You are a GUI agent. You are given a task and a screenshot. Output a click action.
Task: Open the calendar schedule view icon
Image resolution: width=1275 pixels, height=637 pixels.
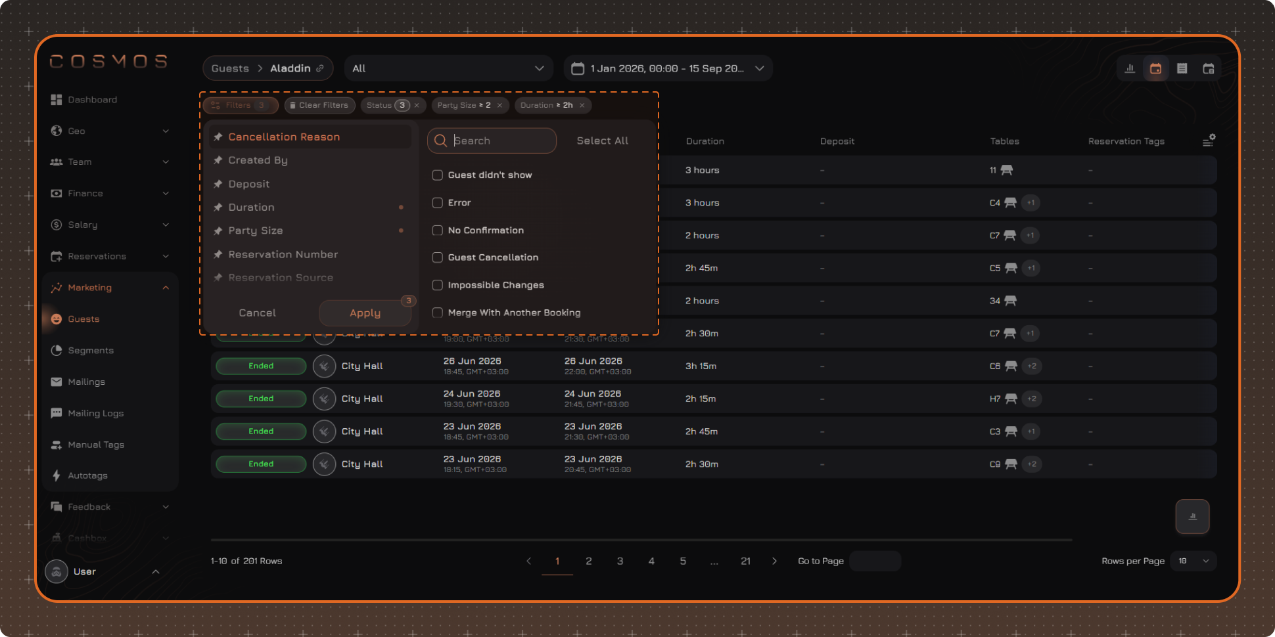click(x=1208, y=68)
